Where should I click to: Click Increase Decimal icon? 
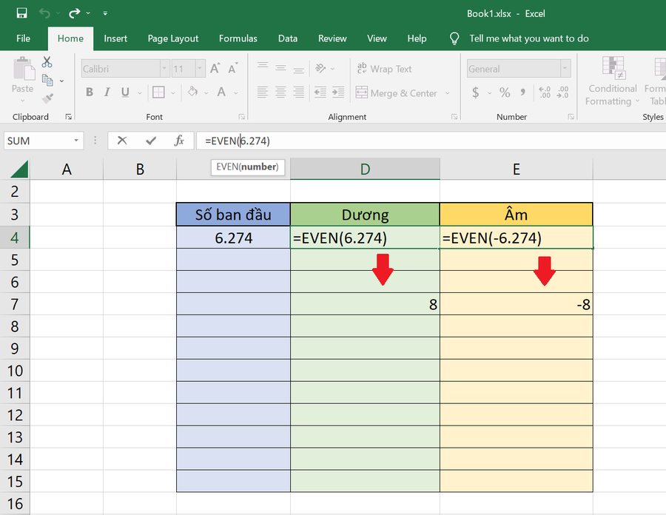545,92
